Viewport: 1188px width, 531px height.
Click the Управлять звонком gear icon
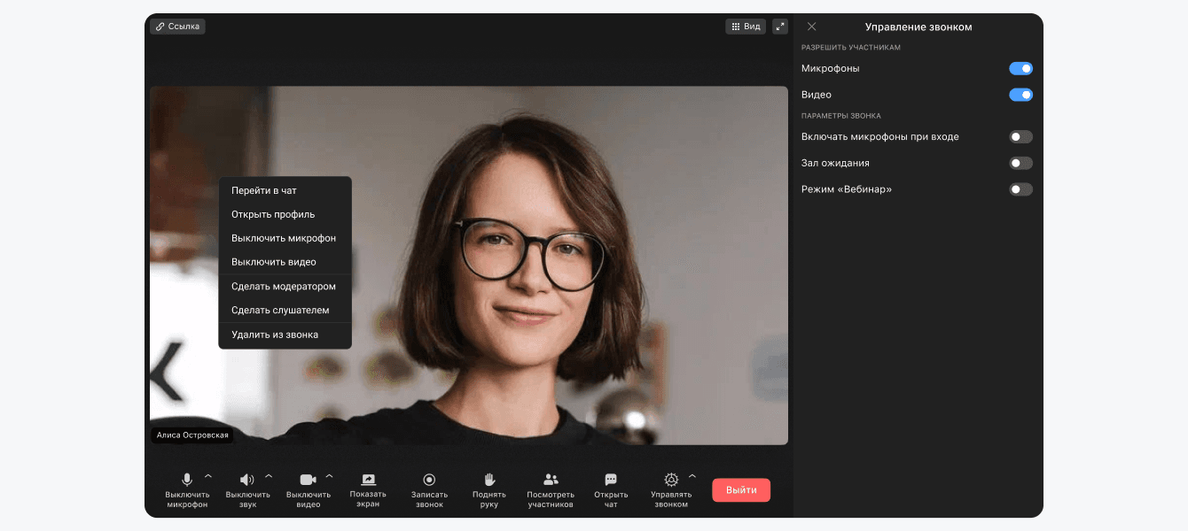coord(671,480)
